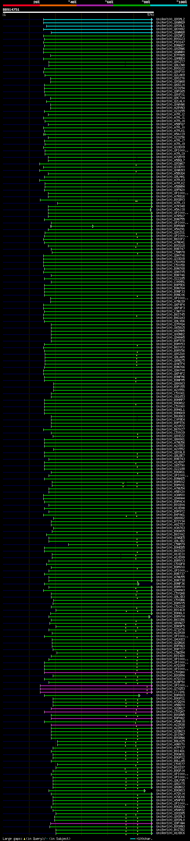Click label UniRef100_Q9XFX0

point(170,72)
